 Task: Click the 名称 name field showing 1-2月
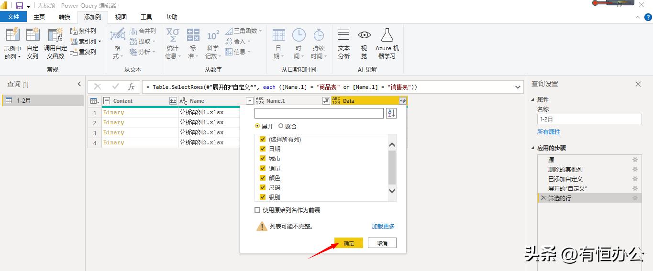click(x=589, y=119)
